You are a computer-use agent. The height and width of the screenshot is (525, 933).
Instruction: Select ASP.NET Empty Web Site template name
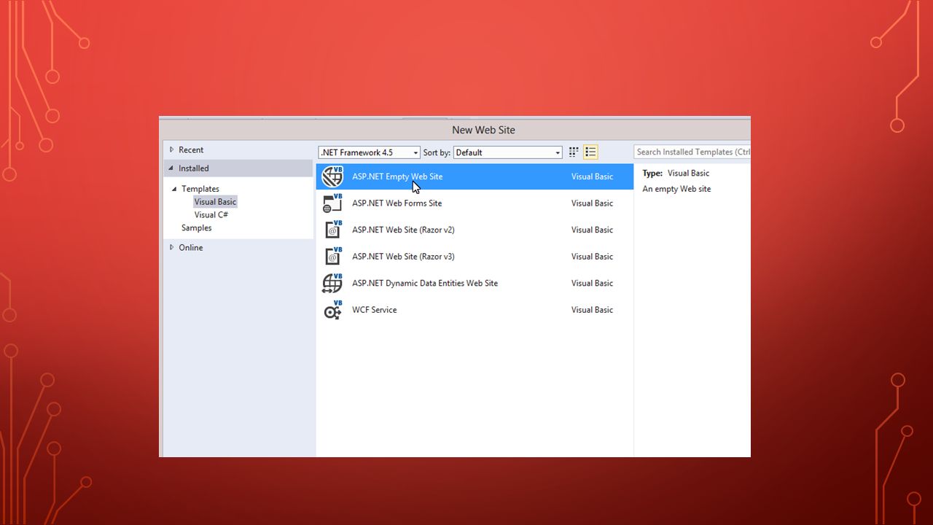[397, 176]
